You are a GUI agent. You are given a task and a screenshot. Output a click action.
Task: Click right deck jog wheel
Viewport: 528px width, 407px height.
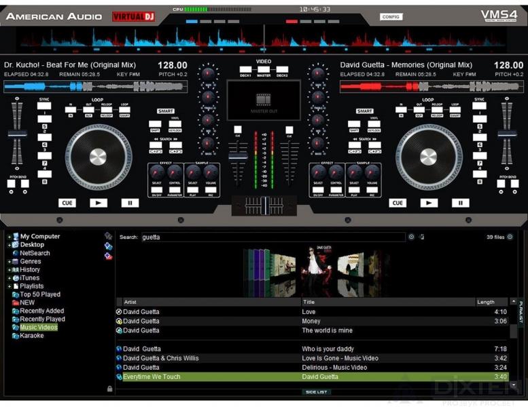click(429, 157)
